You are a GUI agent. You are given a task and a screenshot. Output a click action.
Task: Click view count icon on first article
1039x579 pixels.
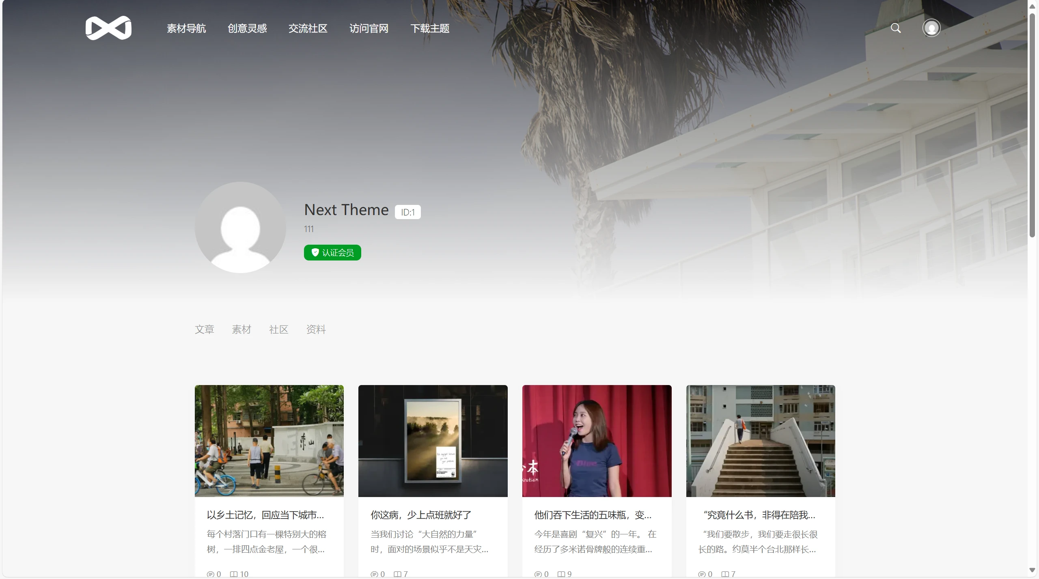pos(234,574)
